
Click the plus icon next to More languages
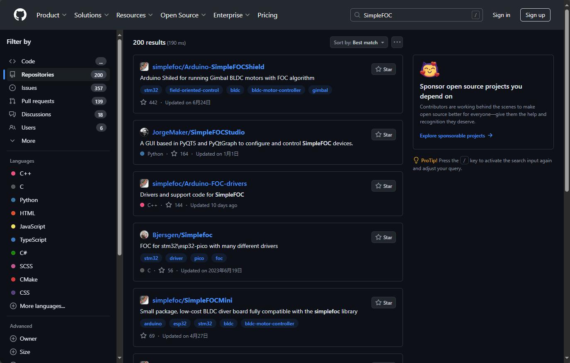pyautogui.click(x=13, y=306)
